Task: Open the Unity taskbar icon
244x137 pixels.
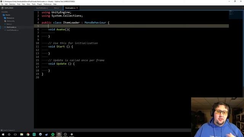Action: click(x=72, y=134)
